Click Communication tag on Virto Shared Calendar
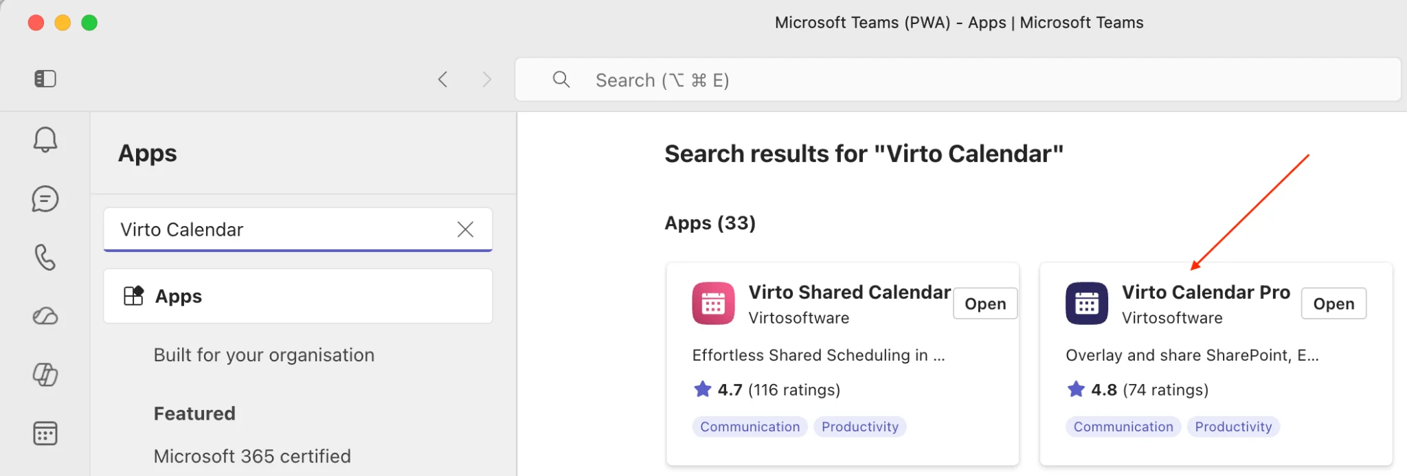 750,427
